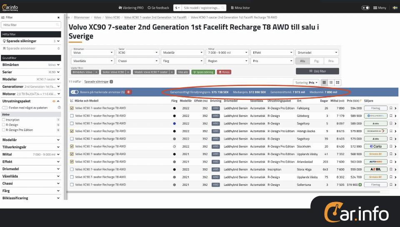
Task: Check the R-Design package checkbox
Action: click(4, 125)
